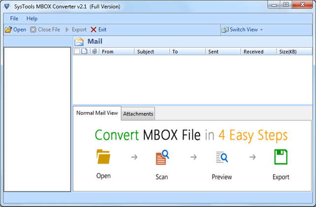The height and width of the screenshot is (207, 316).
Task: Open the File menu
Action: point(14,18)
